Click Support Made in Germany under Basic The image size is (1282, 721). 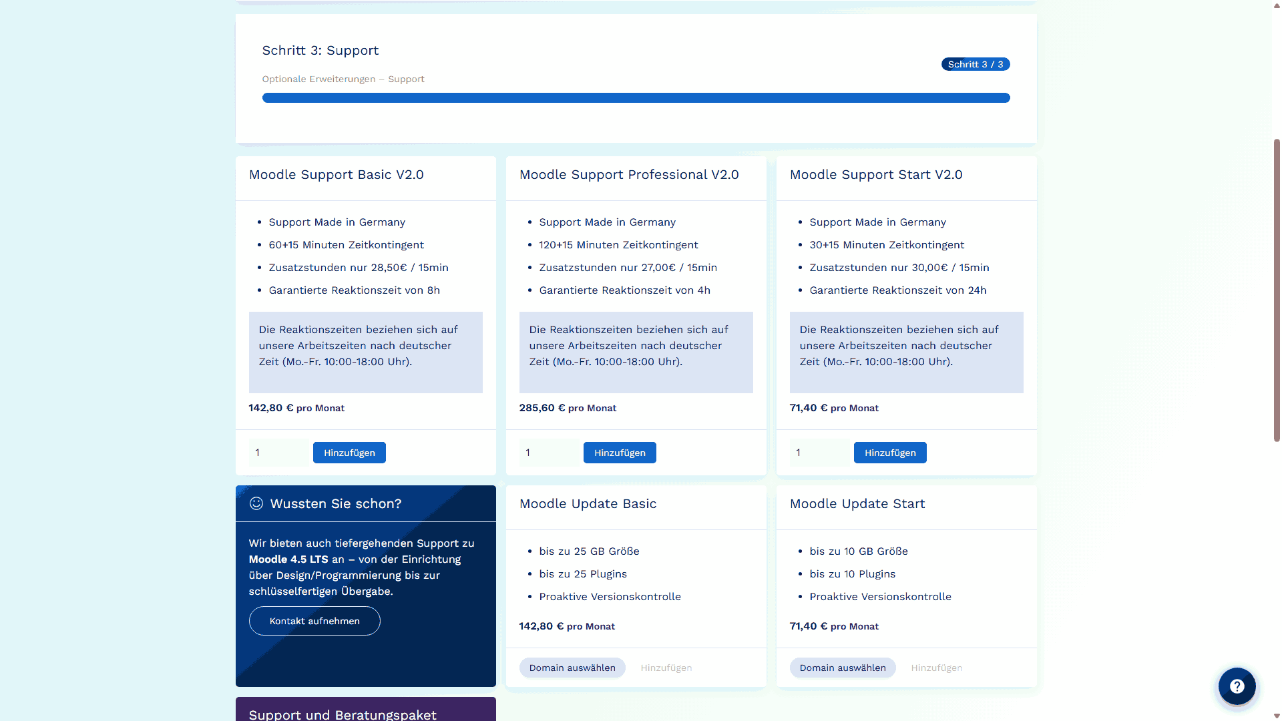point(337,222)
